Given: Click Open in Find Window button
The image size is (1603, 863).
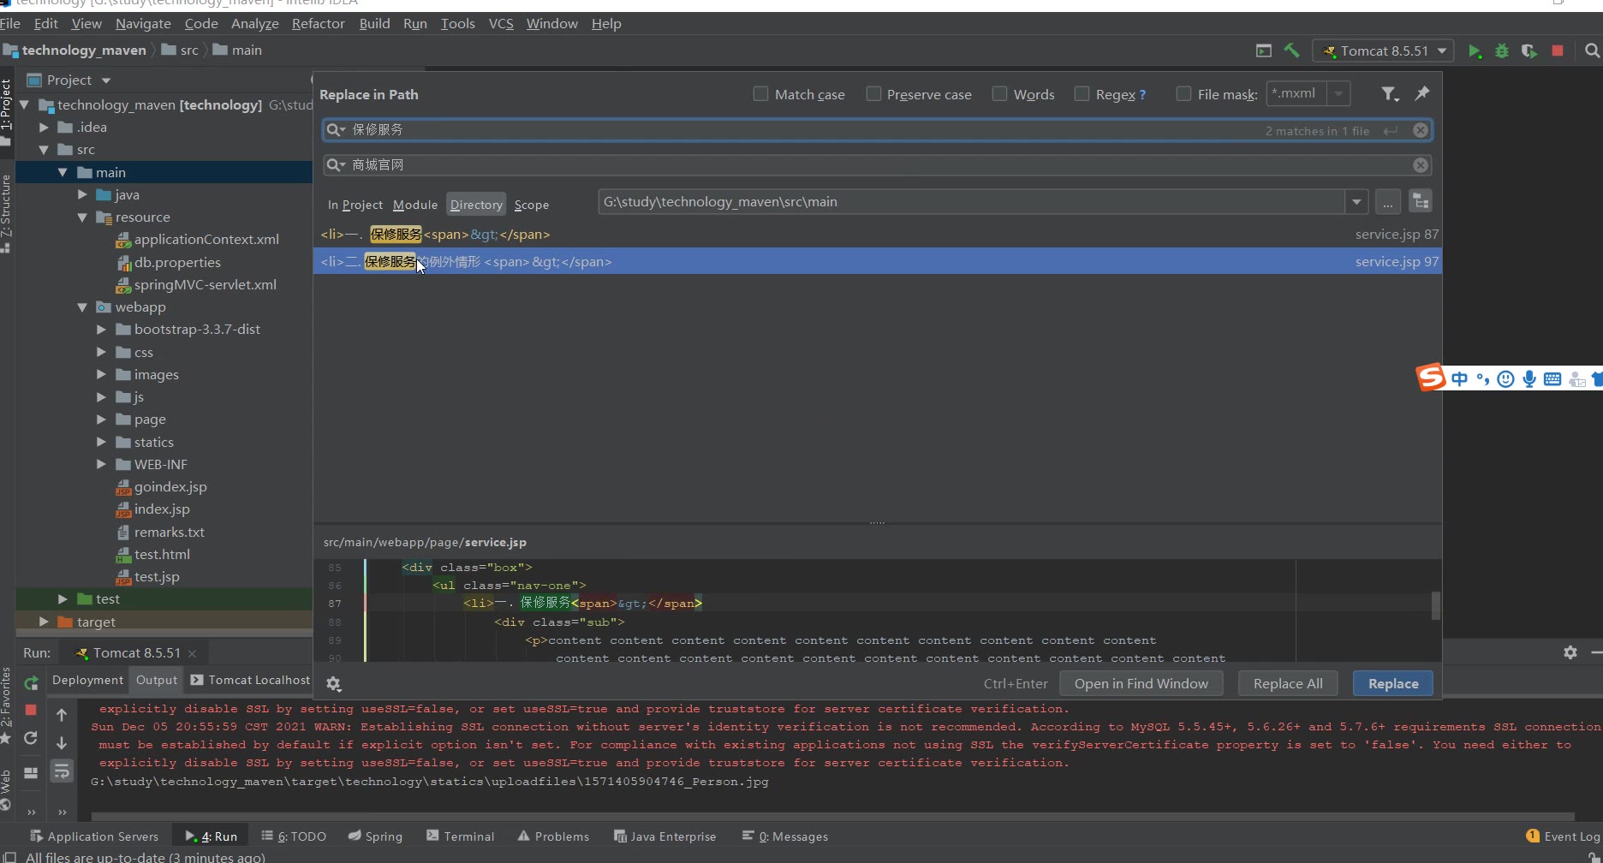Looking at the screenshot, I should 1141,683.
